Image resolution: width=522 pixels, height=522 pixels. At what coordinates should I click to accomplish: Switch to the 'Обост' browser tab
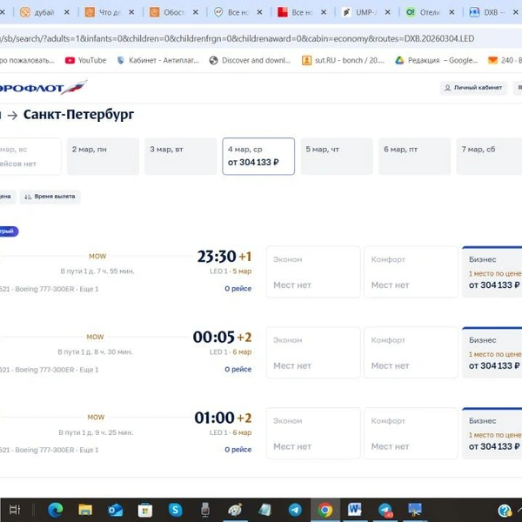tap(167, 12)
